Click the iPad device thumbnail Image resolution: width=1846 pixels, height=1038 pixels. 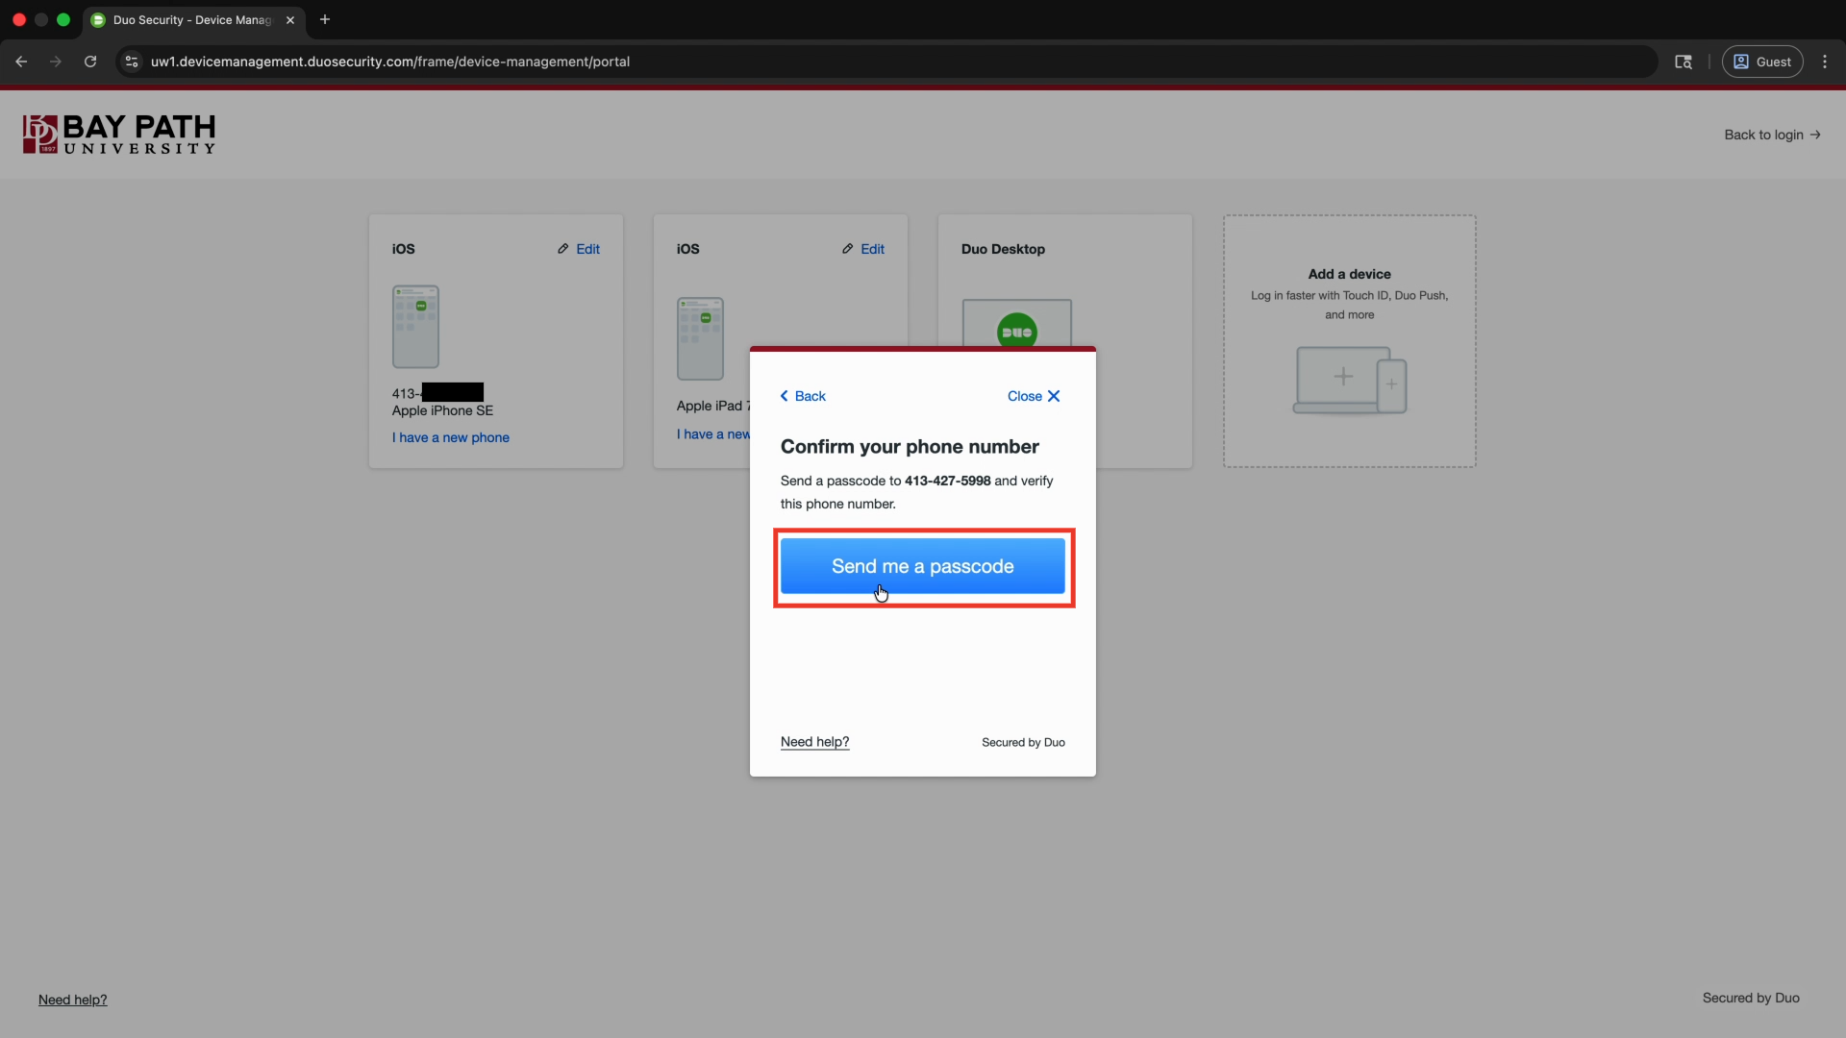[700, 338]
